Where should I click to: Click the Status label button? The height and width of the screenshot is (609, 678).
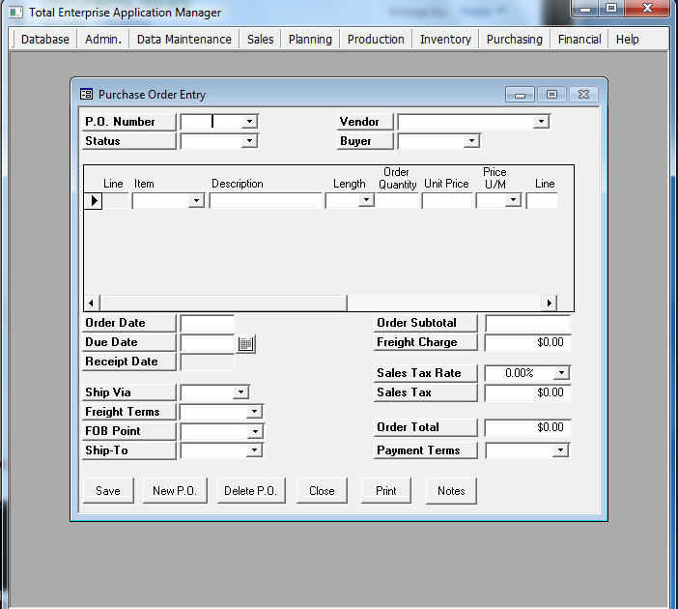tap(128, 141)
